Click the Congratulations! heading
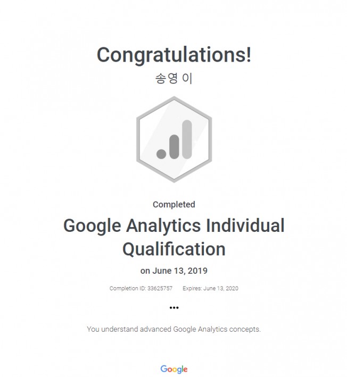This screenshot has height=377, width=347. pyautogui.click(x=174, y=55)
